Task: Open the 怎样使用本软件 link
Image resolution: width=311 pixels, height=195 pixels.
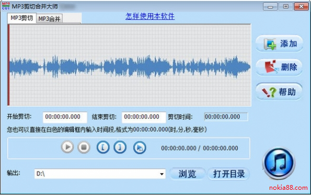Action: [150, 16]
